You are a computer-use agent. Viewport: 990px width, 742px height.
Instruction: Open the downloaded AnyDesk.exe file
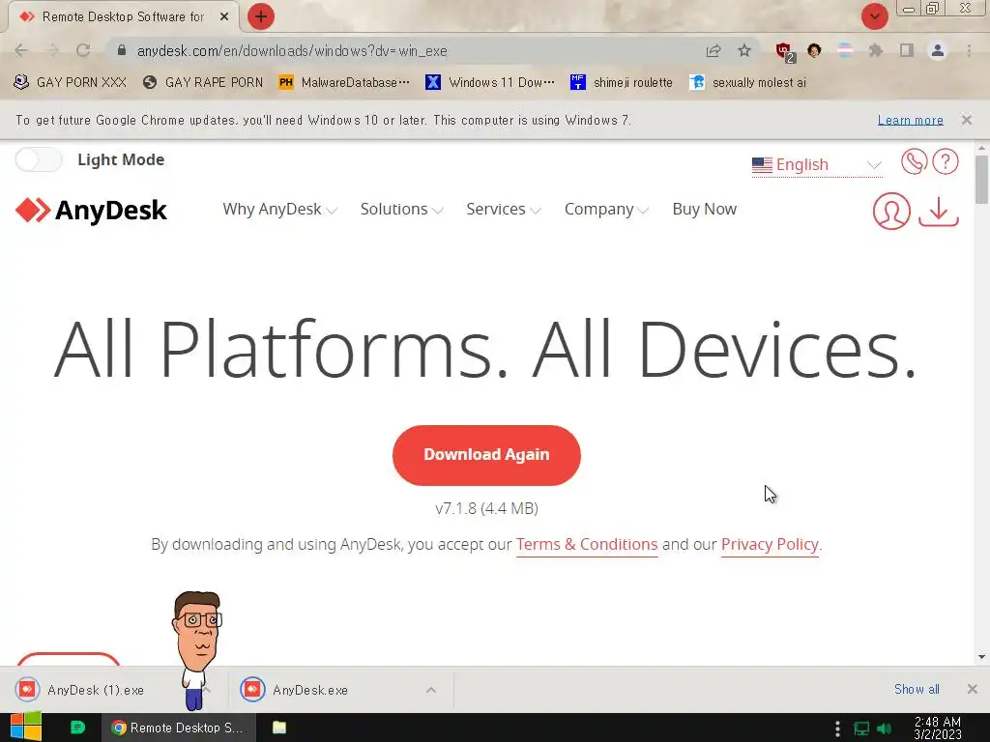[x=309, y=690]
